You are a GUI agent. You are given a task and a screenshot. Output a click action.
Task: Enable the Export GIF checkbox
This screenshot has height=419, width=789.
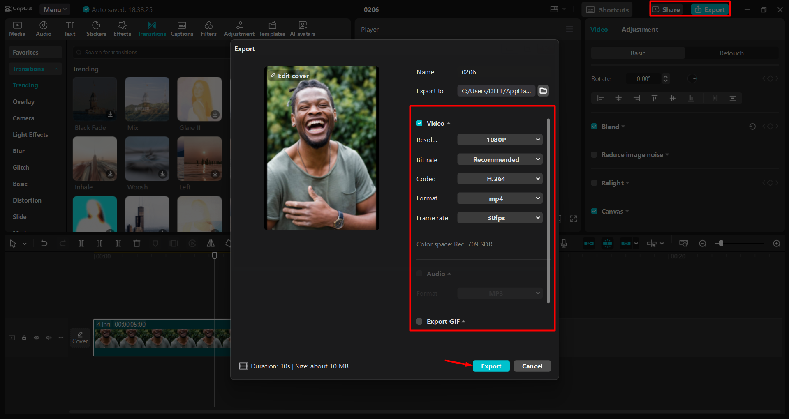pos(419,321)
